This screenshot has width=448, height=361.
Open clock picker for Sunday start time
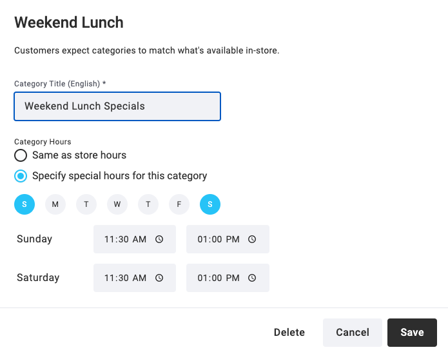click(159, 239)
